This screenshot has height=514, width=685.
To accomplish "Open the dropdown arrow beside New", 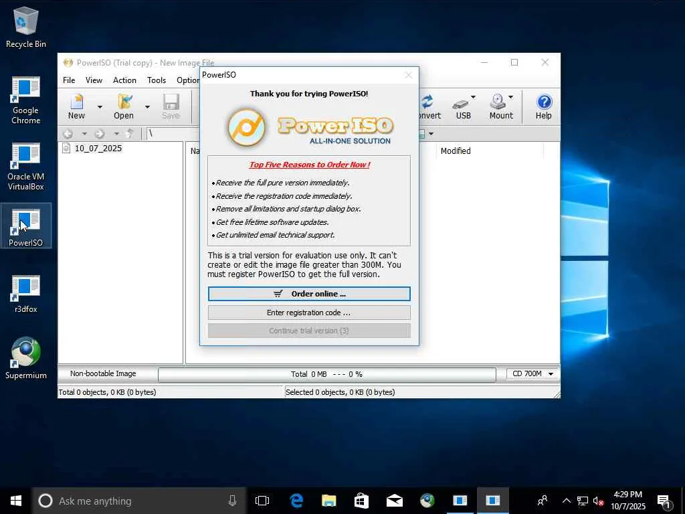I will click(100, 107).
